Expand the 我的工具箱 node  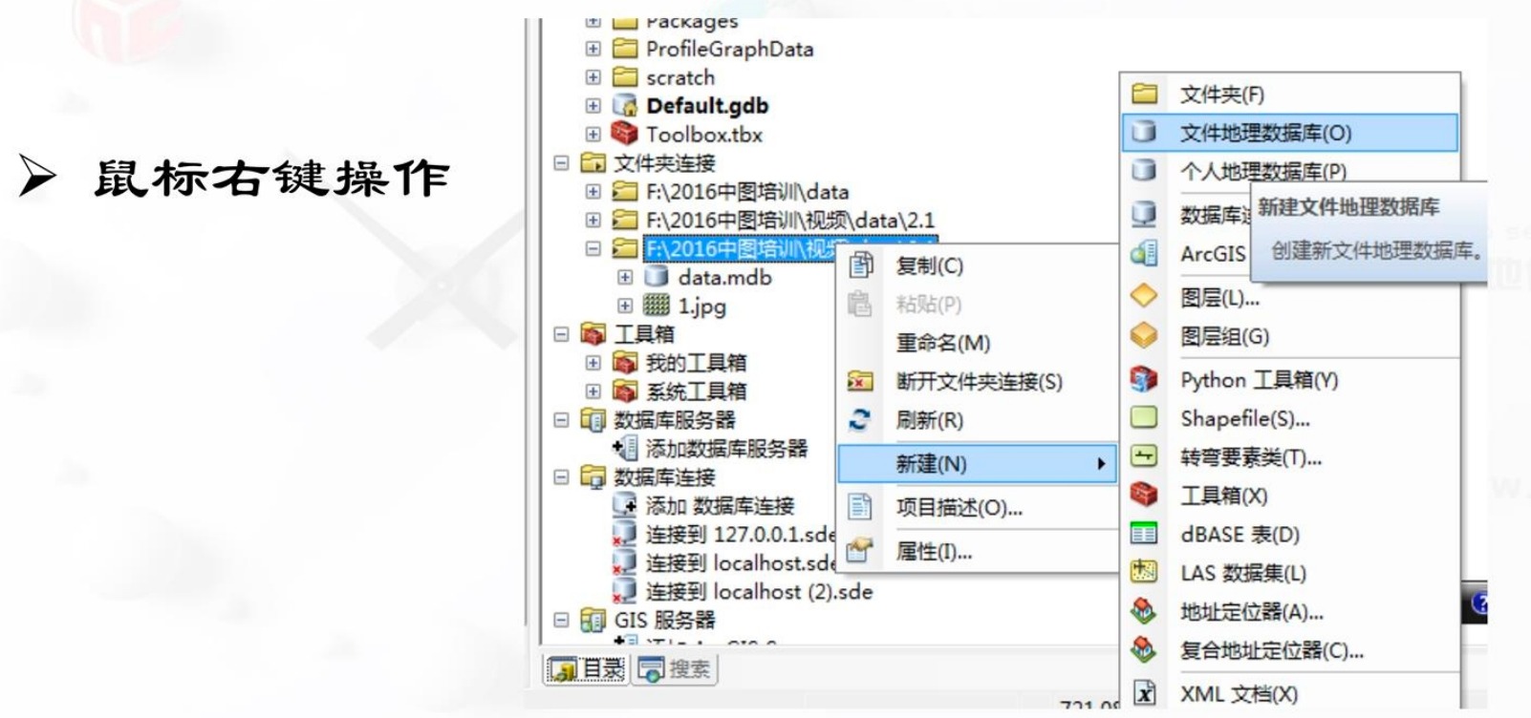(593, 363)
